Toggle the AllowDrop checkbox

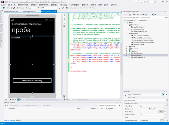coord(141,106)
